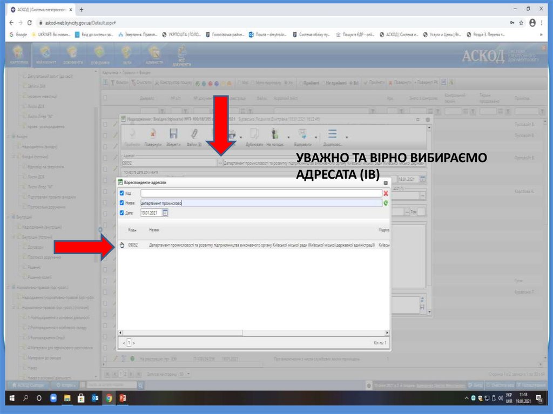553x414 pixels.
Task: Open PowerPoint from the Windows taskbar
Action: point(123,399)
